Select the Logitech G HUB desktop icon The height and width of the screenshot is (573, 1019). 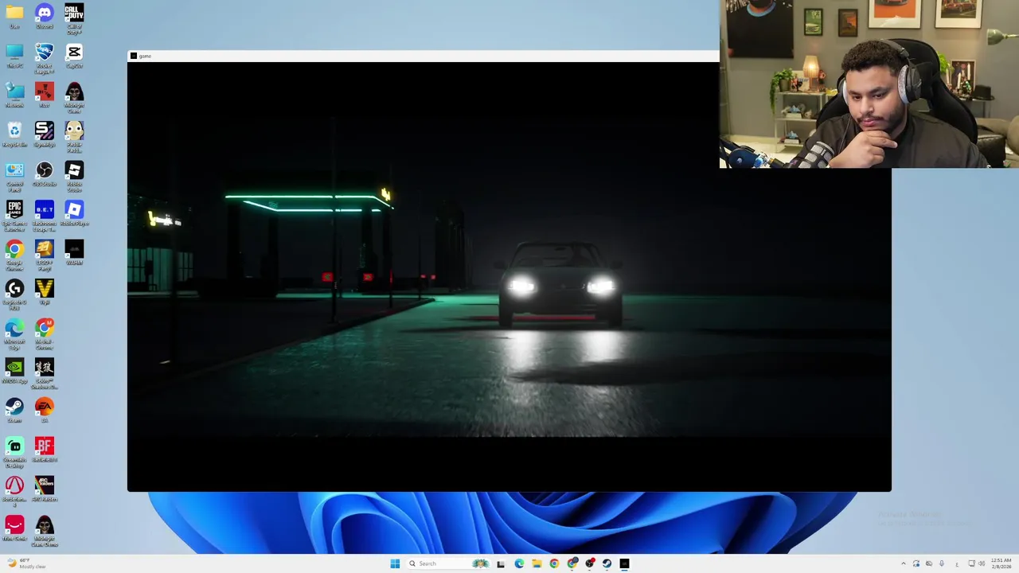(x=14, y=294)
